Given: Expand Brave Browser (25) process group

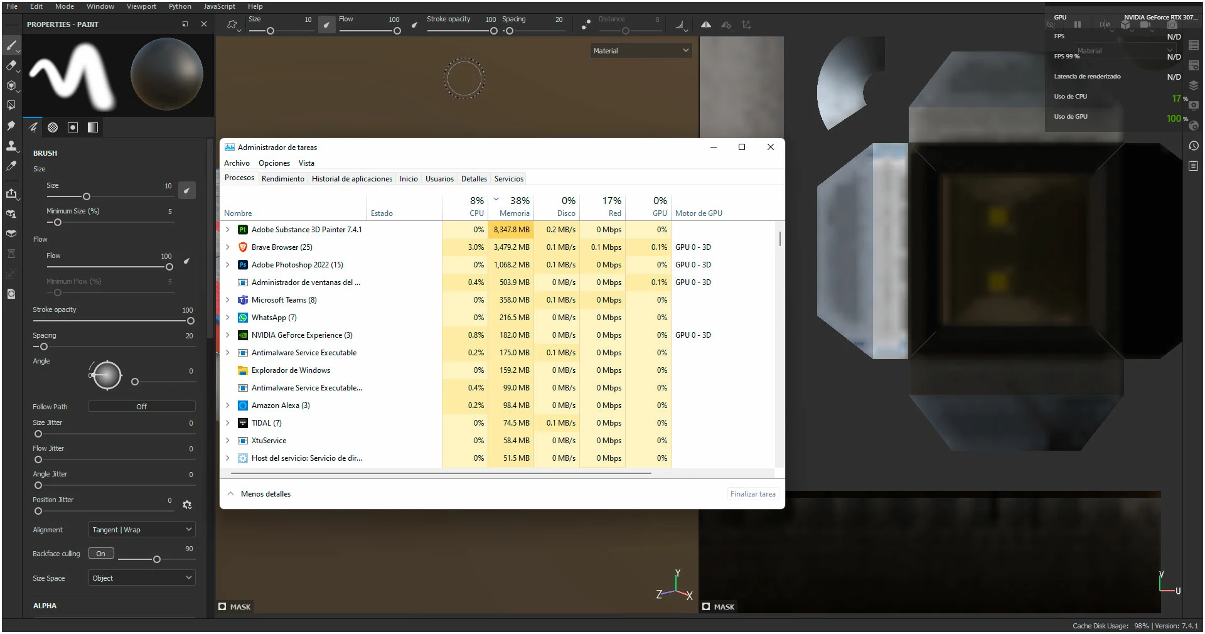Looking at the screenshot, I should click(228, 247).
